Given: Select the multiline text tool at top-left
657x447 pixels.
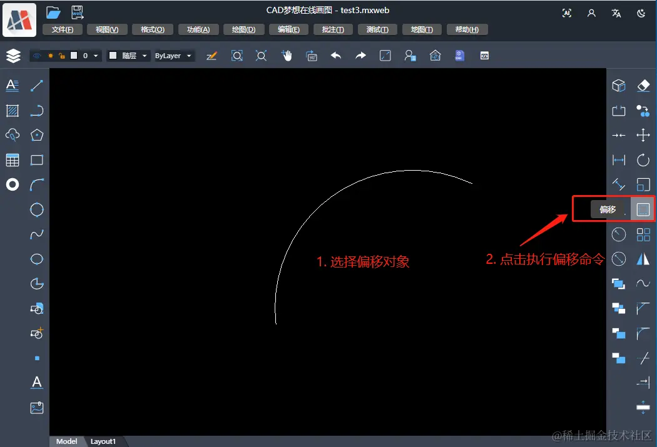Looking at the screenshot, I should (x=13, y=86).
